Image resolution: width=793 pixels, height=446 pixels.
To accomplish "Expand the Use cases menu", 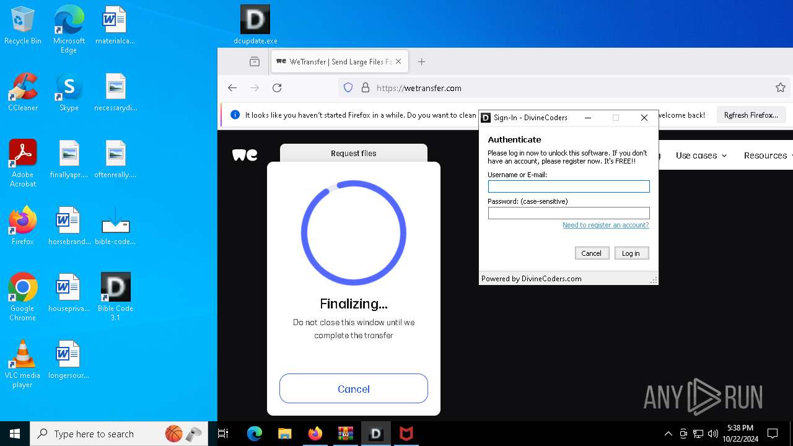I will coord(701,155).
